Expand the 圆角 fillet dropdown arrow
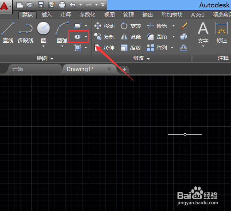 click(x=173, y=37)
